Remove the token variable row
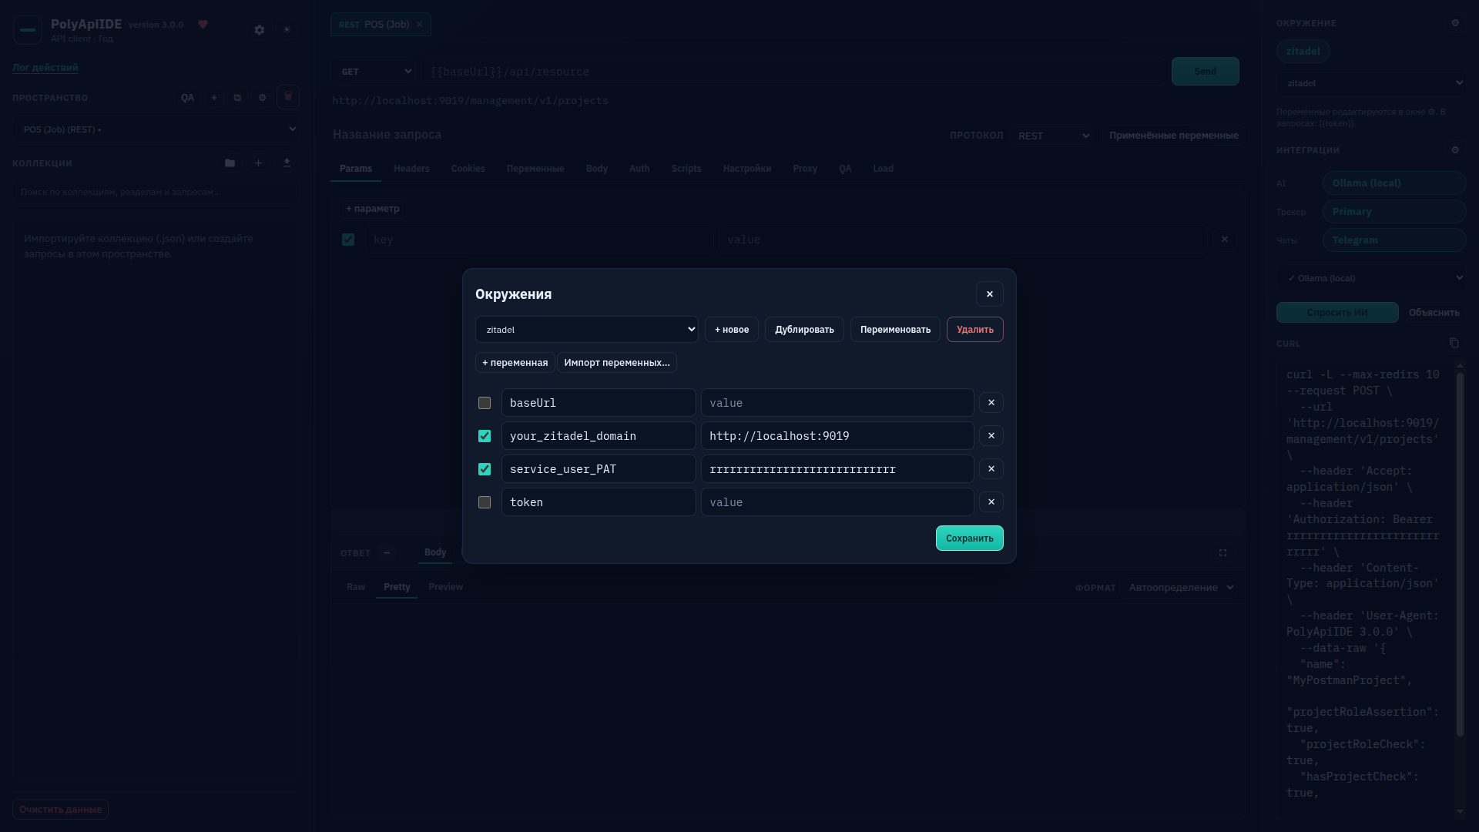 tap(991, 502)
